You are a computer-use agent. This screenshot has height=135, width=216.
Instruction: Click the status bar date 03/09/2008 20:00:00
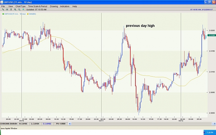pyautogui.click(x=9, y=124)
